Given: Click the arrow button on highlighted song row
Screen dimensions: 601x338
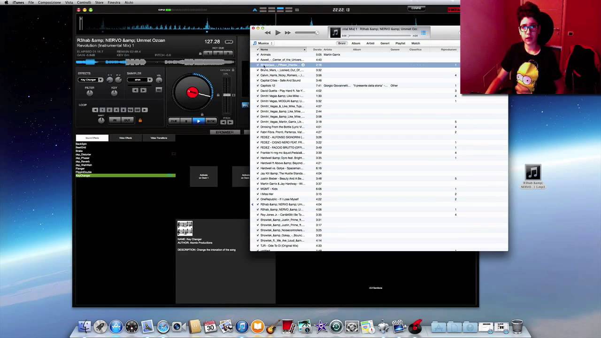Looking at the screenshot, I should click(303, 65).
